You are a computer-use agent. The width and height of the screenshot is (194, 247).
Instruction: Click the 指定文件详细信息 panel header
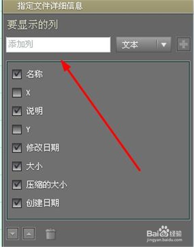(98, 6)
